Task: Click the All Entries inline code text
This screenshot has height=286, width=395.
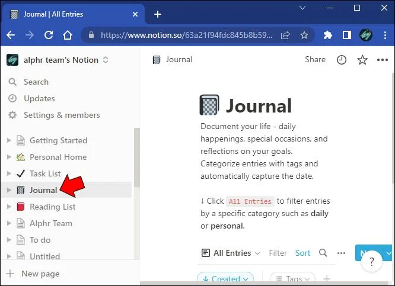Action: coord(250,201)
